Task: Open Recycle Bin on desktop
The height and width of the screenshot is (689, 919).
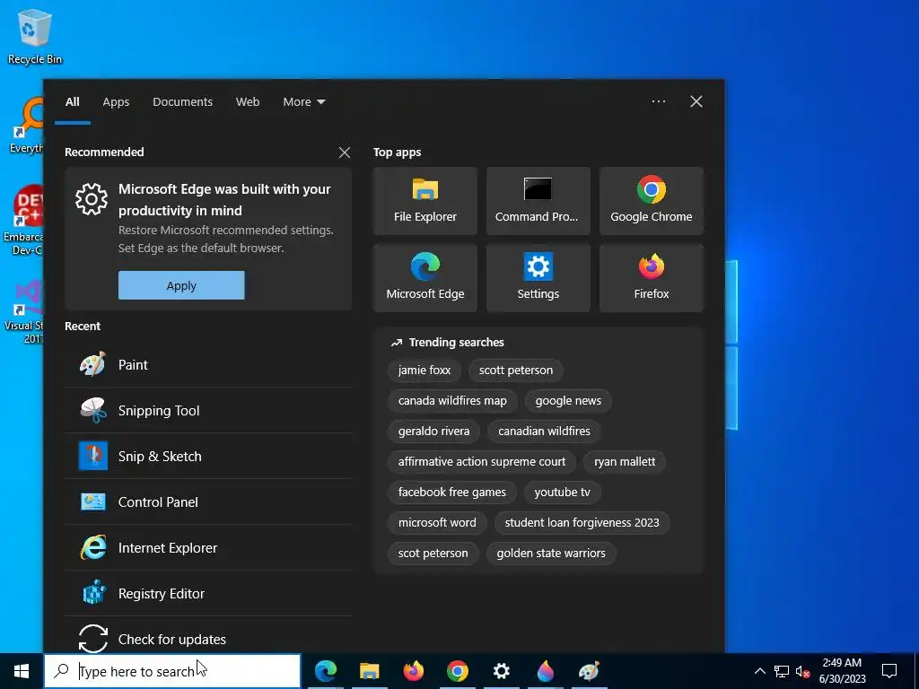Action: click(35, 36)
